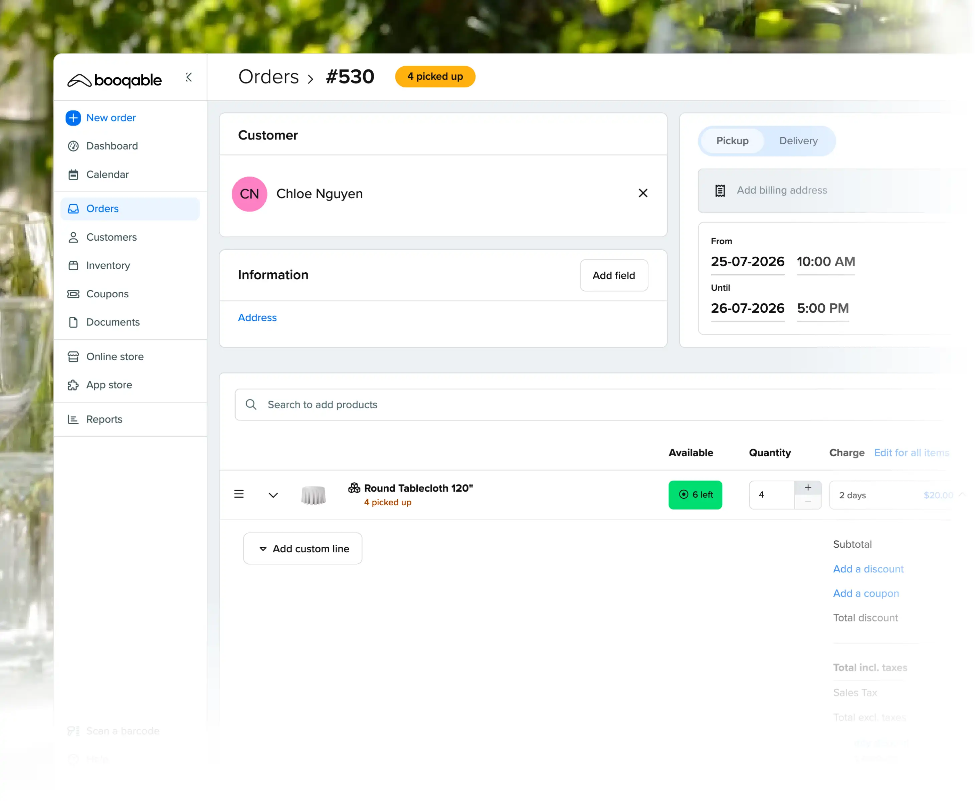Select the Pickup option
This screenshot has width=975, height=801.
tap(732, 141)
